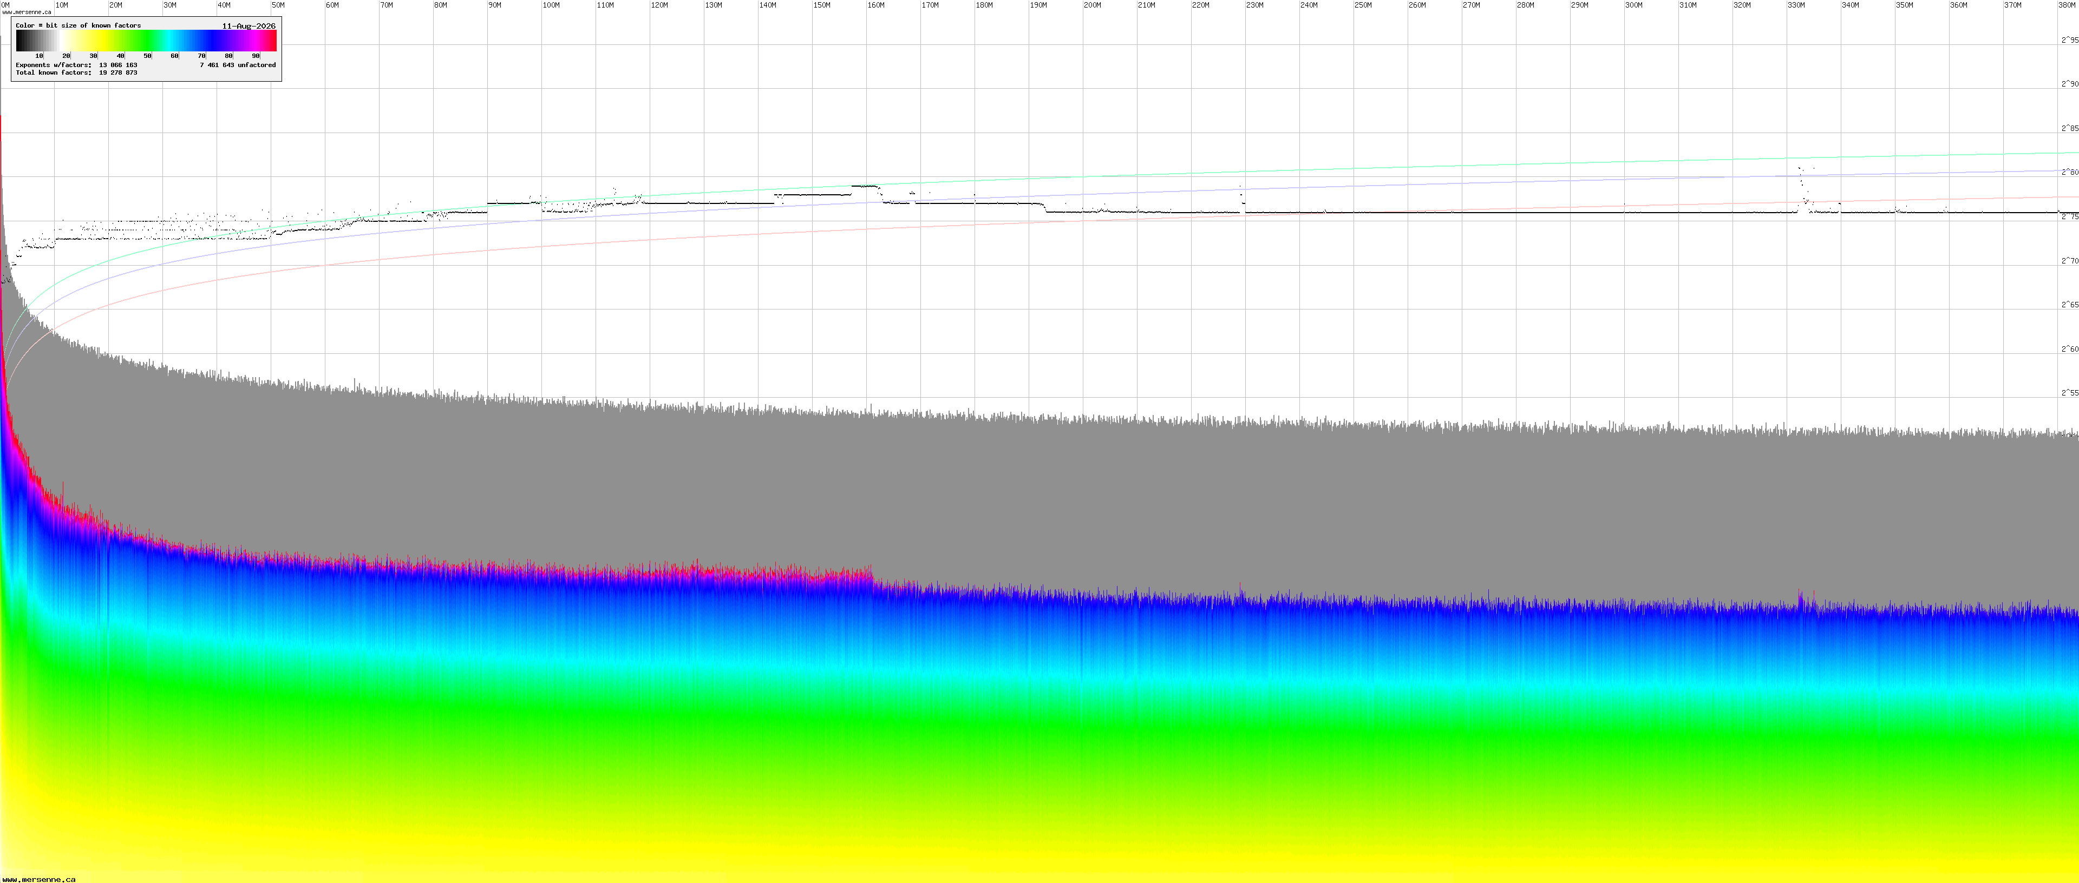
Task: Click the "10M" horizontal axis label
Action: click(62, 5)
